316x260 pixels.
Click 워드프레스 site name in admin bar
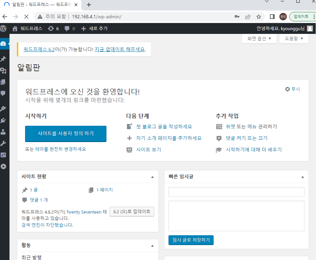31,28
